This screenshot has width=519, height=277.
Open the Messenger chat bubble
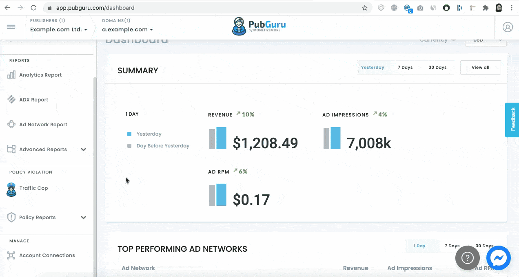pyautogui.click(x=498, y=257)
